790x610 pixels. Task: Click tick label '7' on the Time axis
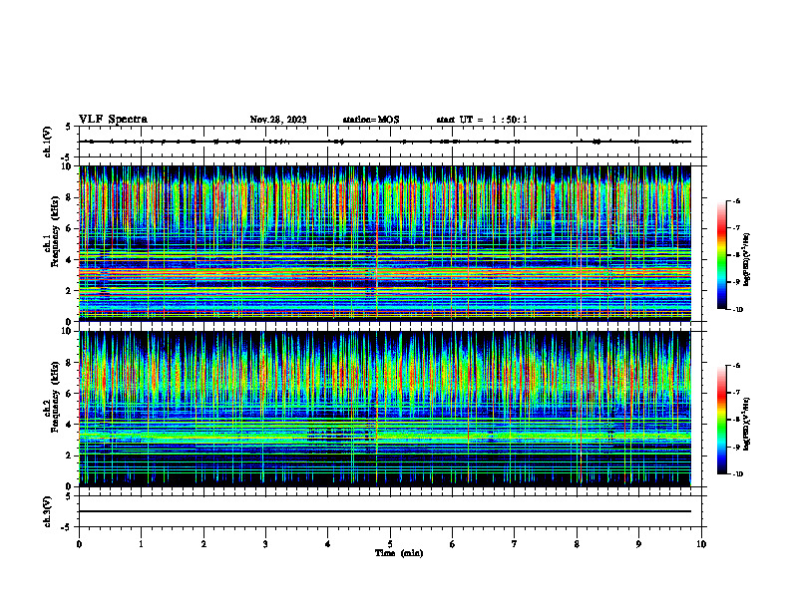coord(515,544)
